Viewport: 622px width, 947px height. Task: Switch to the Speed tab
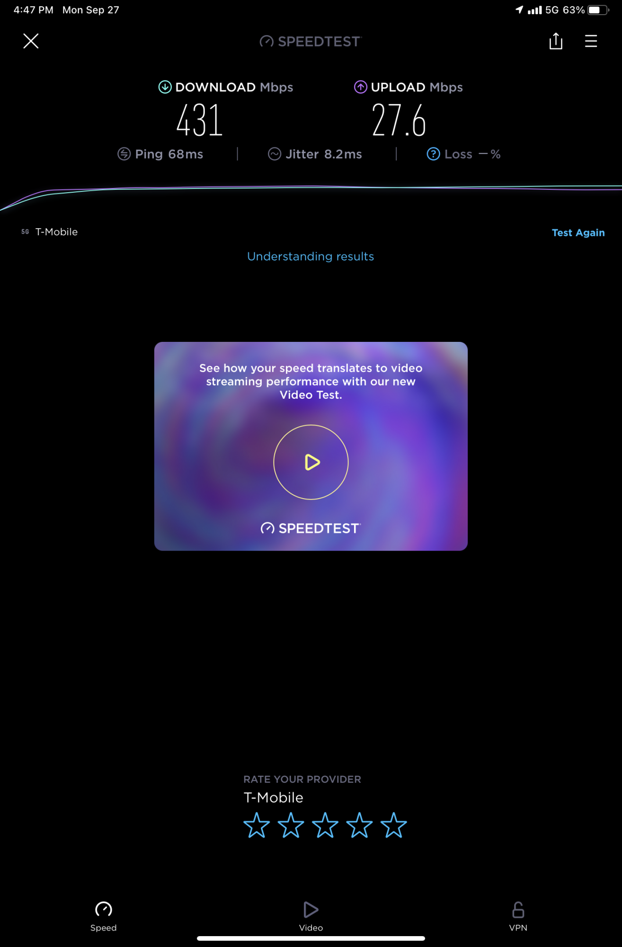[x=104, y=916]
